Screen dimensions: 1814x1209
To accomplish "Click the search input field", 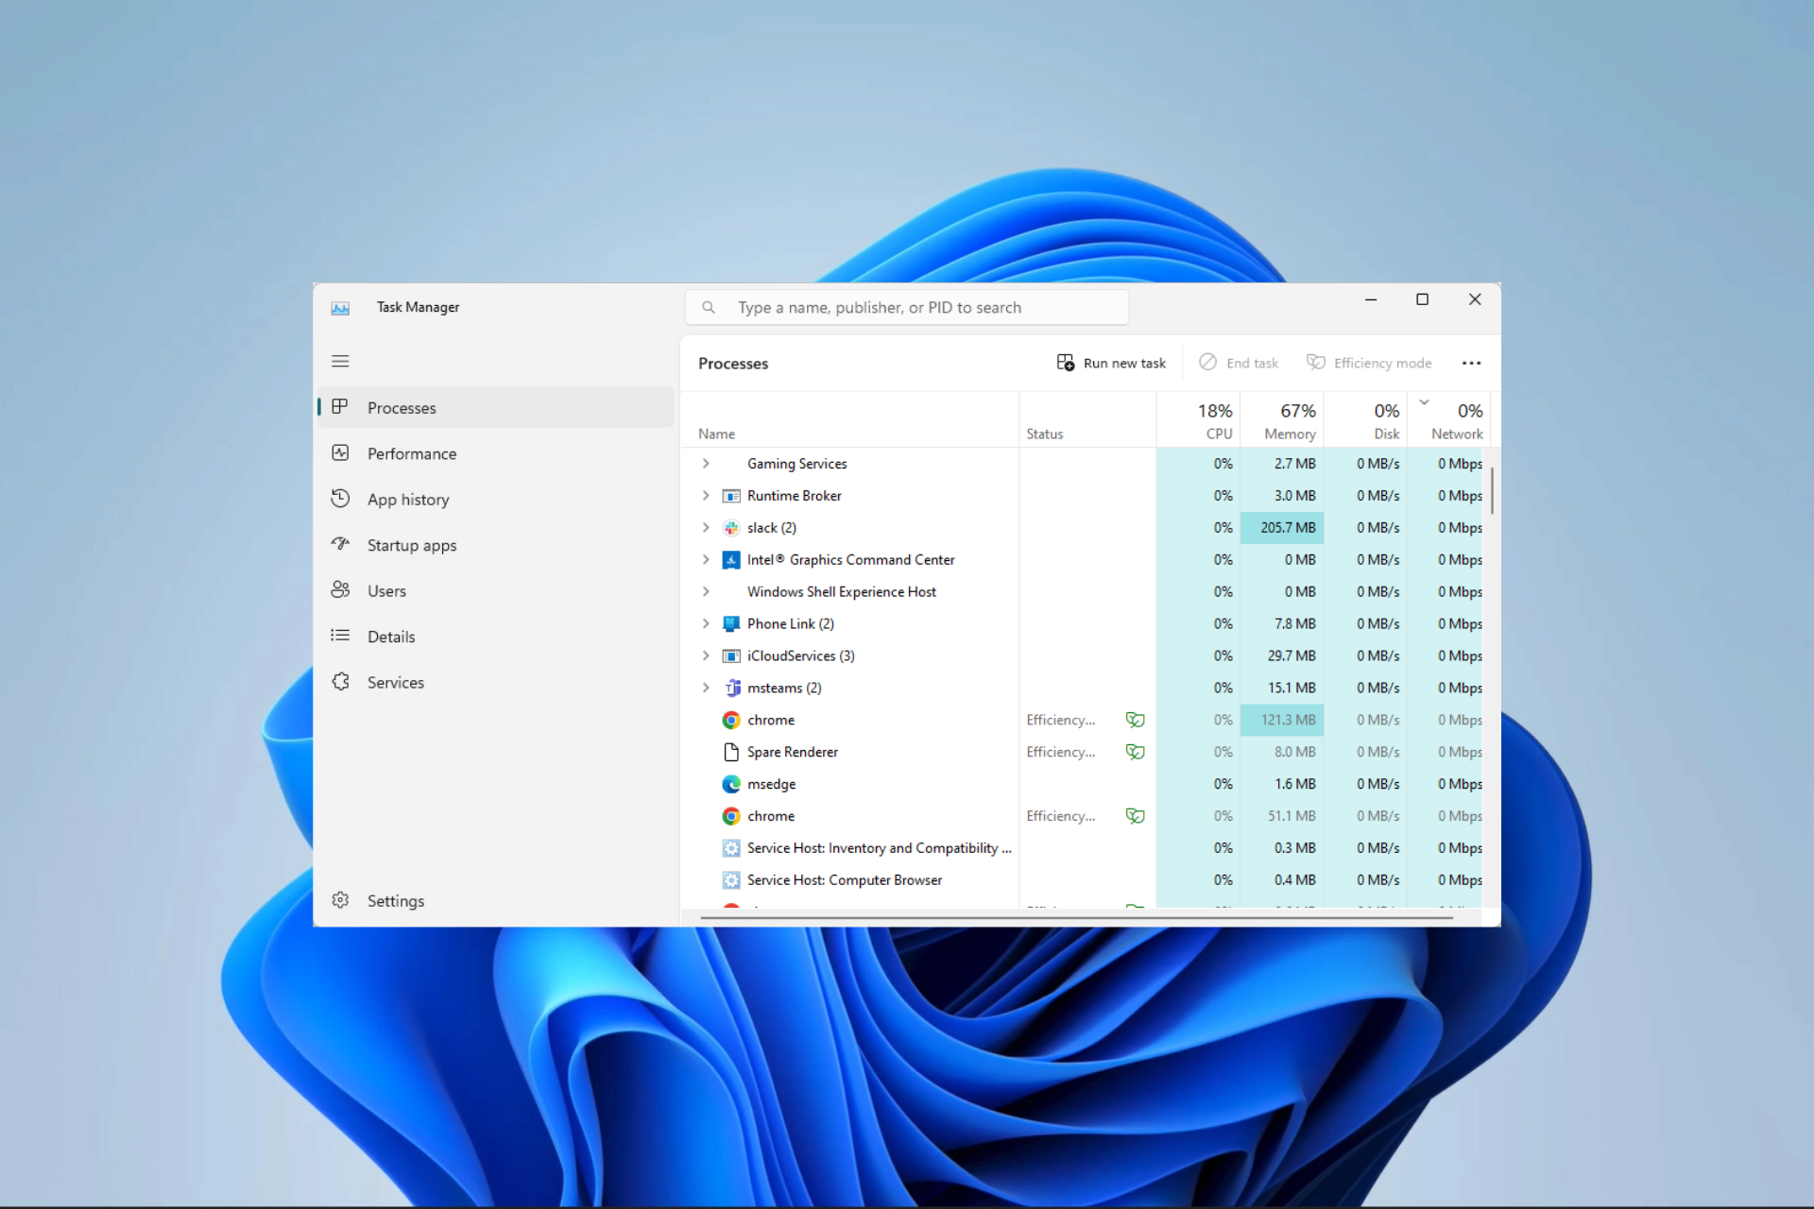I will point(907,308).
